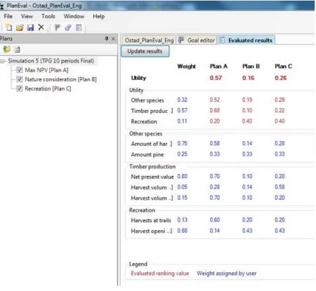This screenshot has height=291, width=316.
Task: Click the overall Utility value 0.16
Action: (248, 78)
